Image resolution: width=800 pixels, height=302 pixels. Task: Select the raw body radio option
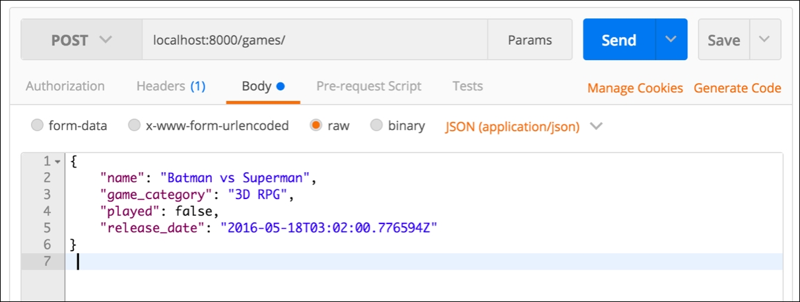click(x=316, y=125)
